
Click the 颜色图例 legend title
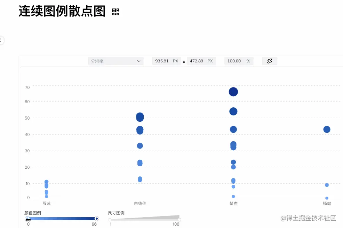pyautogui.click(x=33, y=213)
